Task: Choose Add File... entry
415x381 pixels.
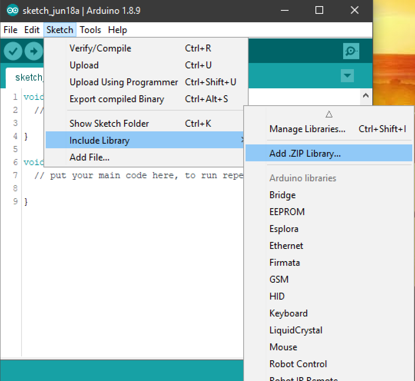Action: coord(144,157)
